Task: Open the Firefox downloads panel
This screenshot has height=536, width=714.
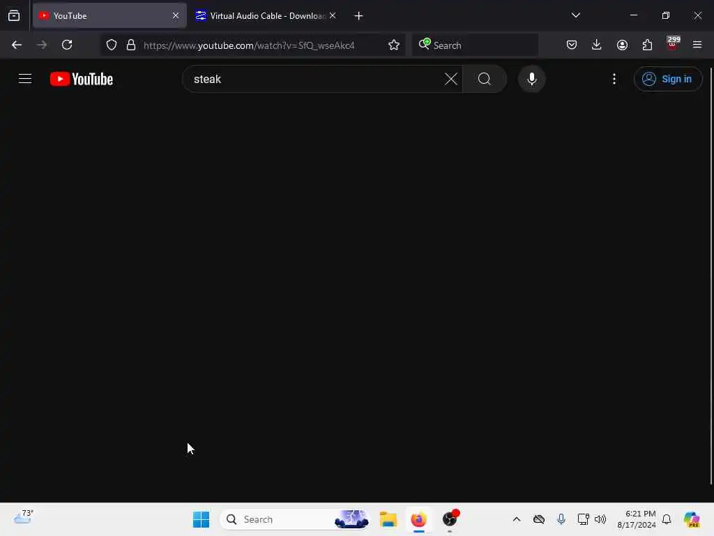Action: [x=597, y=45]
